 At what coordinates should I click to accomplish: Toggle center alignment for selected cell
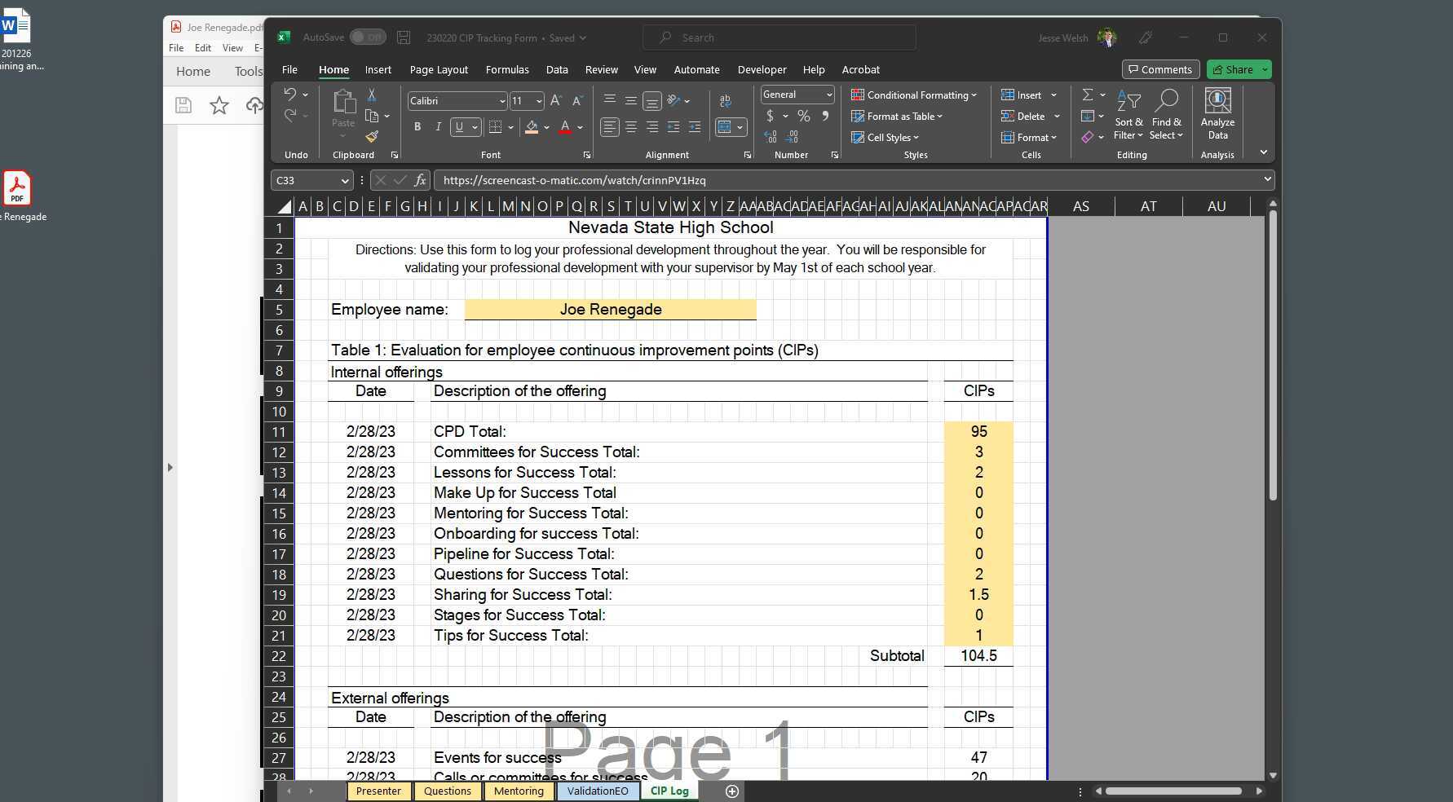pos(630,127)
